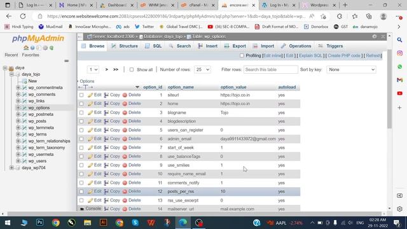Open Search tab
The image size is (407, 229).
click(179, 46)
